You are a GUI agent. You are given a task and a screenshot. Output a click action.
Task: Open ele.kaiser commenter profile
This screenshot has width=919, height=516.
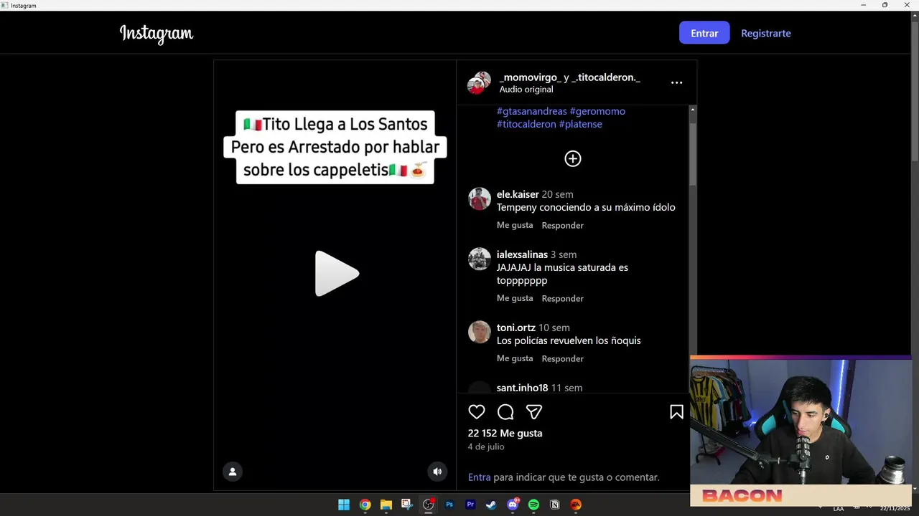[x=518, y=194]
